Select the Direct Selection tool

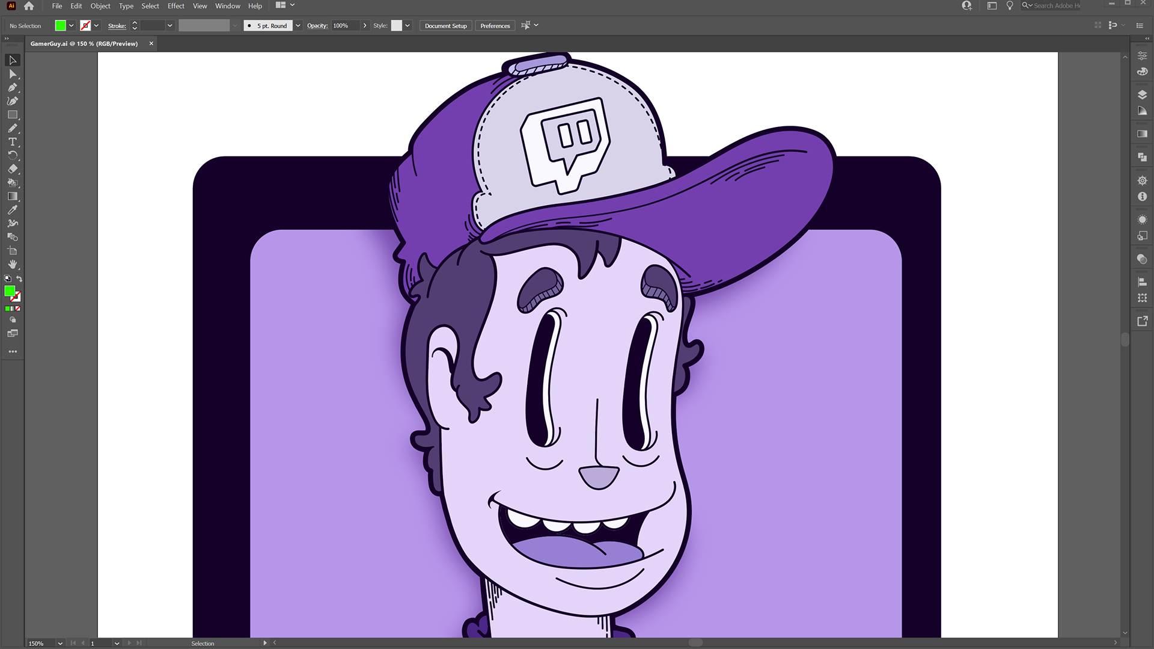[x=13, y=74]
